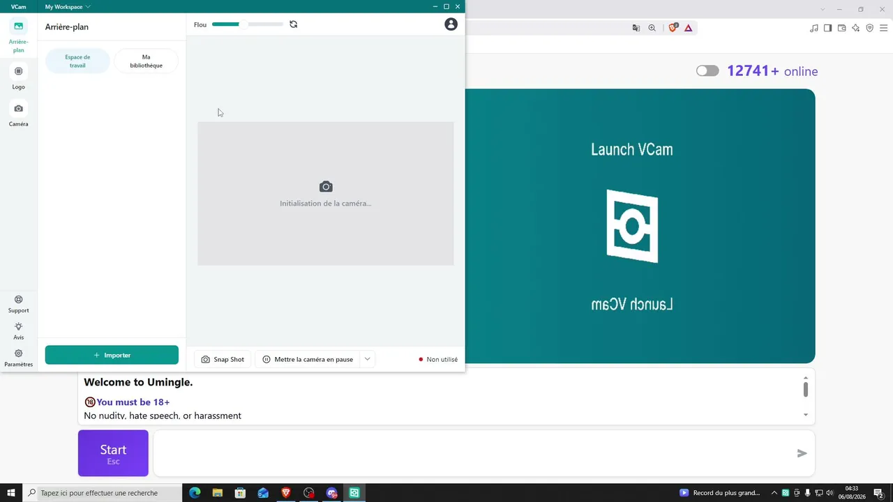Open the mail app from taskbar
893x502 pixels.
(263, 493)
